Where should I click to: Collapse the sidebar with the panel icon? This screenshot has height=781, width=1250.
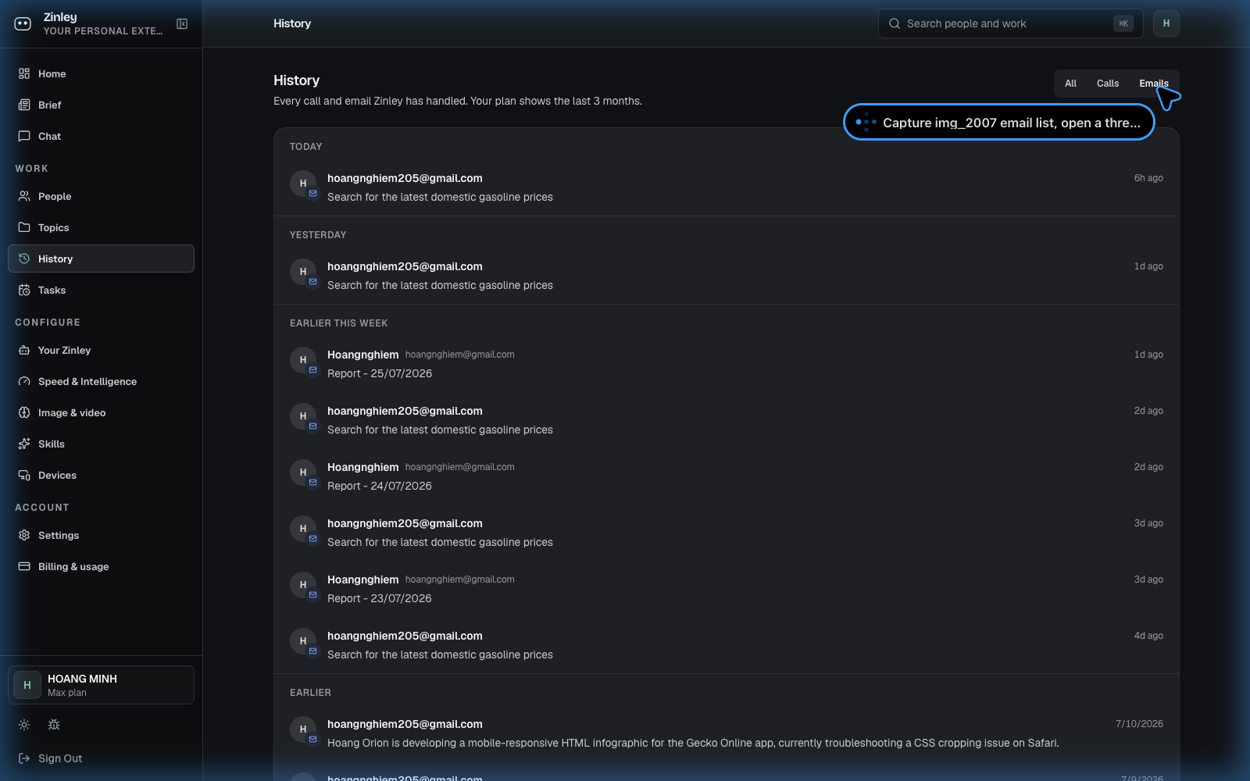click(182, 24)
